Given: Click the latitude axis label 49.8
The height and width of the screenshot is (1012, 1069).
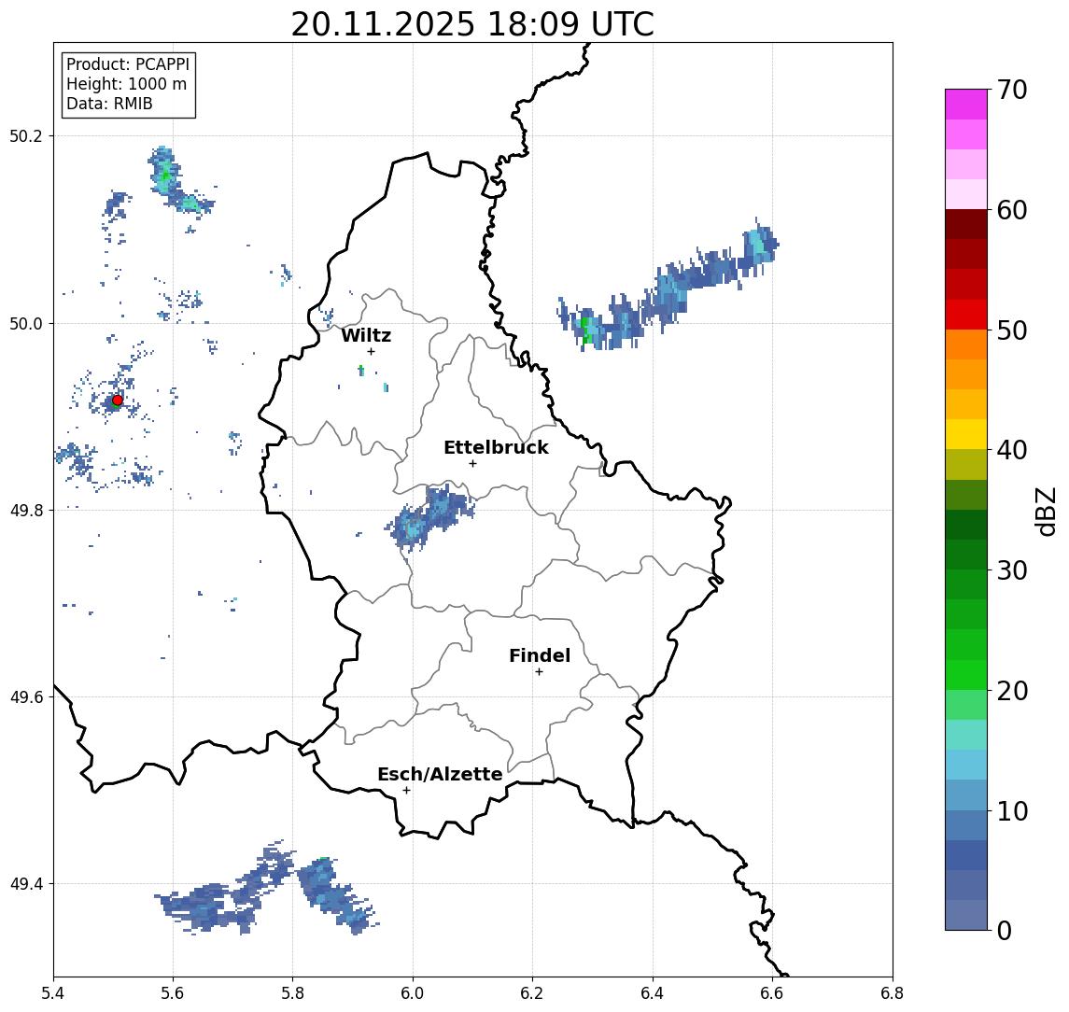Looking at the screenshot, I should (x=26, y=510).
